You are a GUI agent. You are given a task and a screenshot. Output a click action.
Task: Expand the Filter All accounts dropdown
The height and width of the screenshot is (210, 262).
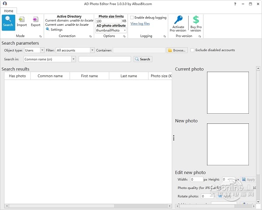click(75, 50)
